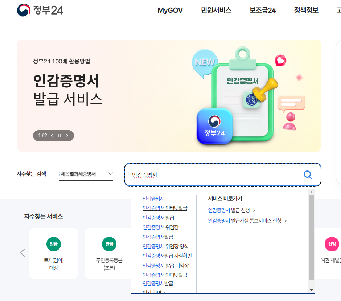Click the arrow beside 인감증명서 발급 신청

click(x=254, y=210)
